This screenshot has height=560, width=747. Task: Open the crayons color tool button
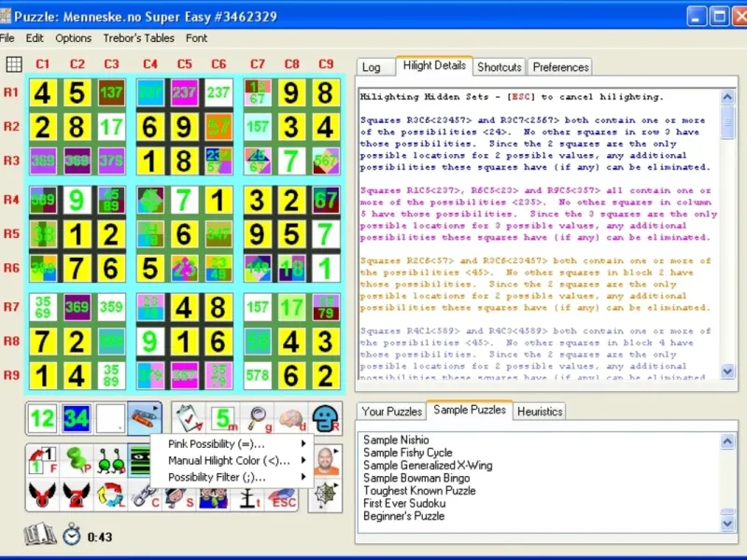tap(145, 418)
